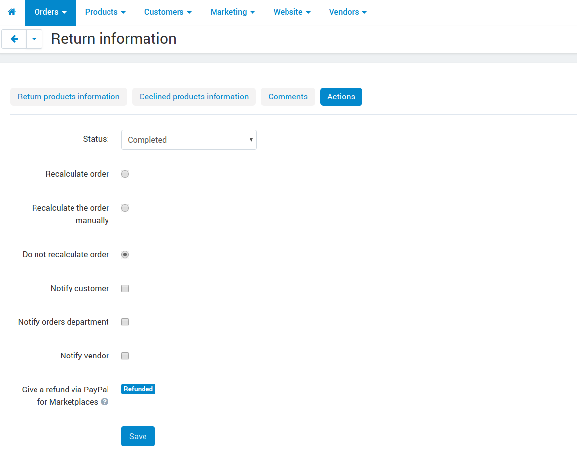
Task: Click the PayPal refund help question icon
Action: click(105, 402)
